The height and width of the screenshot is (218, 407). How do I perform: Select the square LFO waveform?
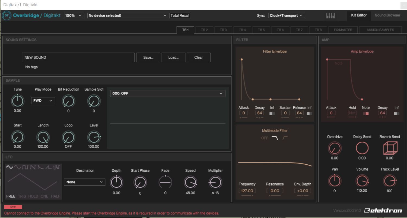(25, 167)
